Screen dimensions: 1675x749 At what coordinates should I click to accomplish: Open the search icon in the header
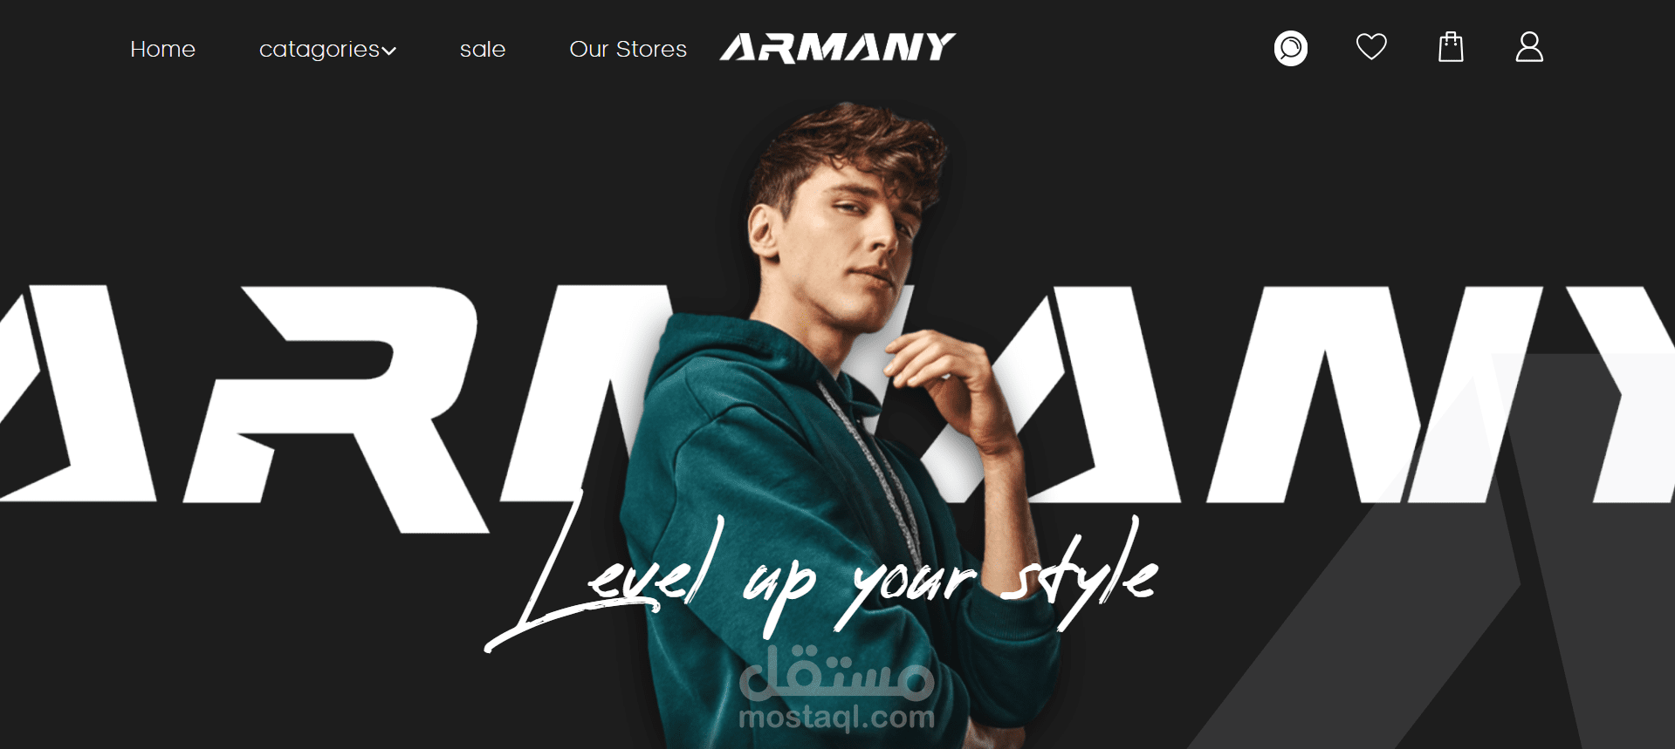(x=1290, y=48)
